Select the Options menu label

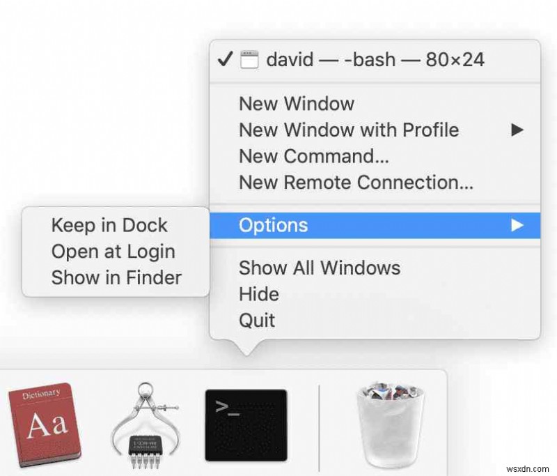(273, 225)
